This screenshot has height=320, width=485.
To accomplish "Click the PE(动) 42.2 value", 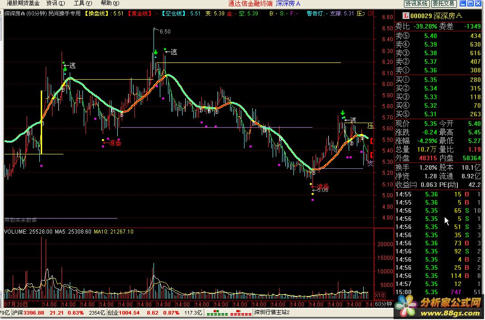I will [x=475, y=185].
